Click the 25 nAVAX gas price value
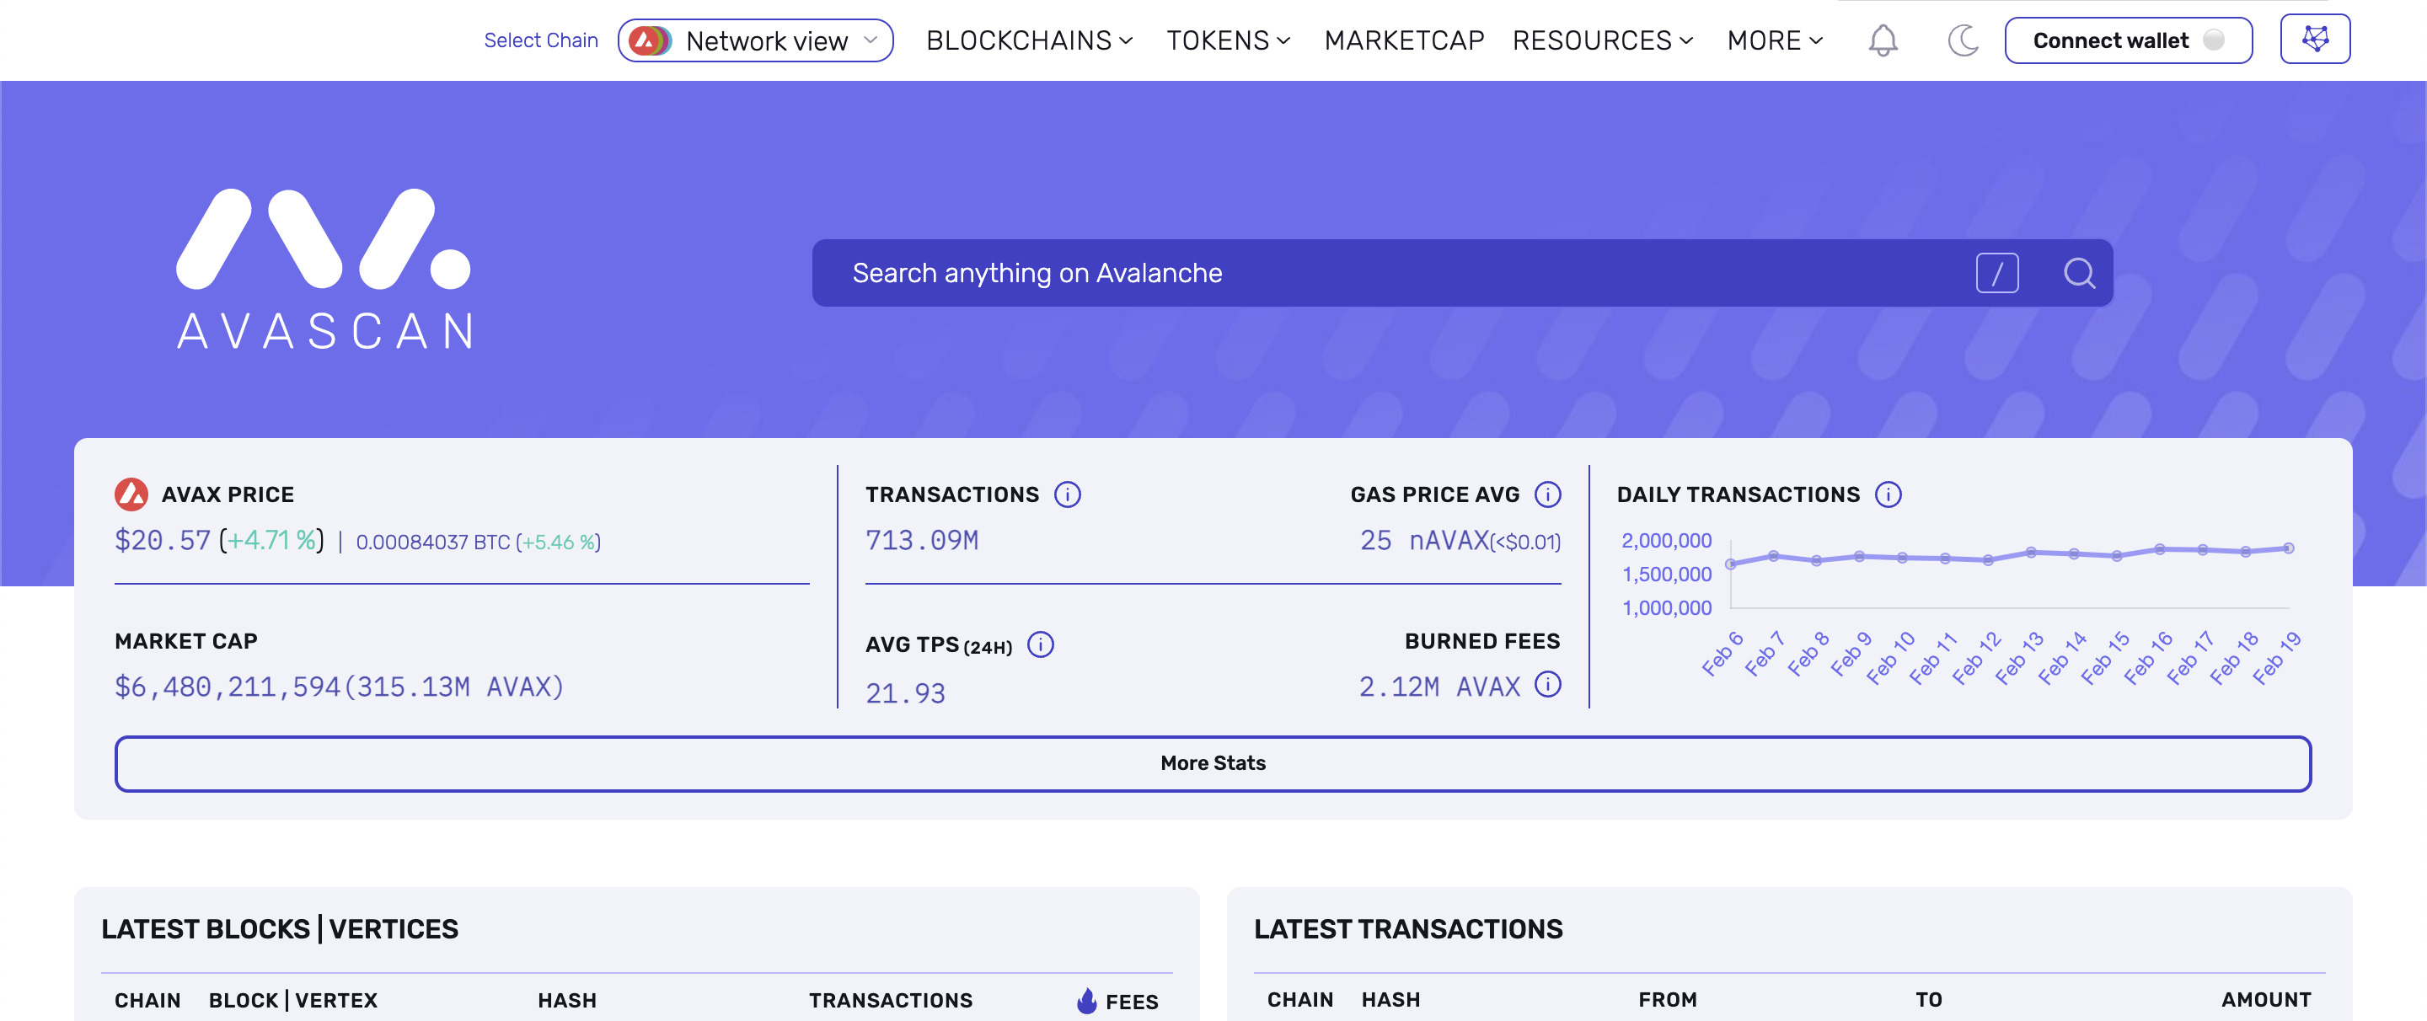The width and height of the screenshot is (2427, 1021). tap(1424, 541)
